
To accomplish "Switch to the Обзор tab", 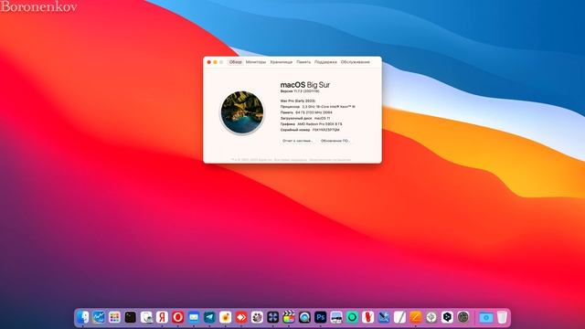I will click(x=236, y=62).
